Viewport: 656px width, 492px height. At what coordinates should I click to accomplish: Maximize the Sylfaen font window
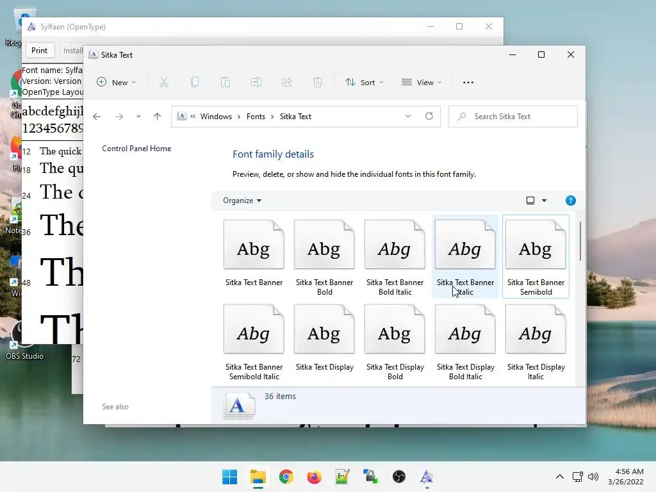click(459, 26)
